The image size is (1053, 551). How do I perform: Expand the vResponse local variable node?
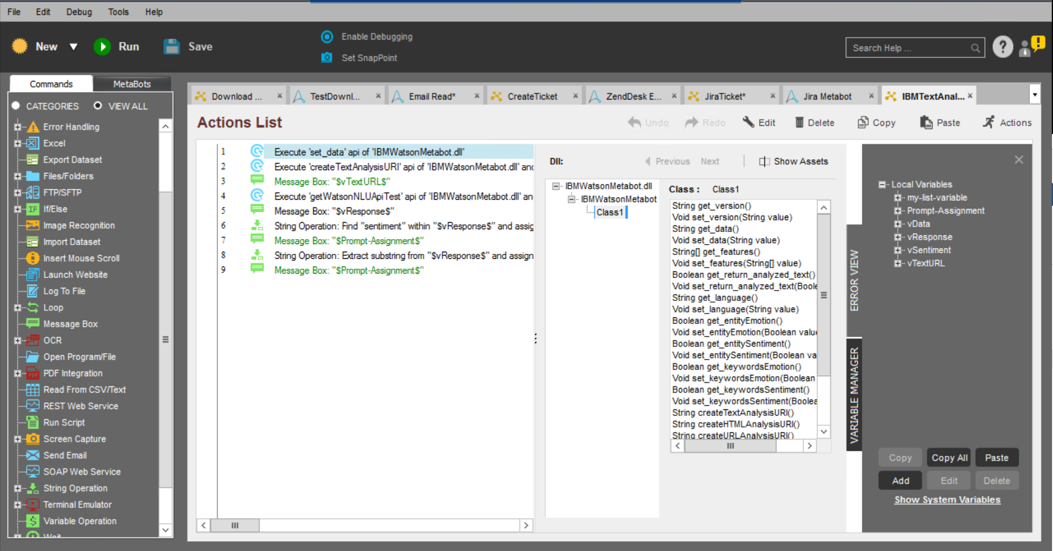pyautogui.click(x=897, y=237)
